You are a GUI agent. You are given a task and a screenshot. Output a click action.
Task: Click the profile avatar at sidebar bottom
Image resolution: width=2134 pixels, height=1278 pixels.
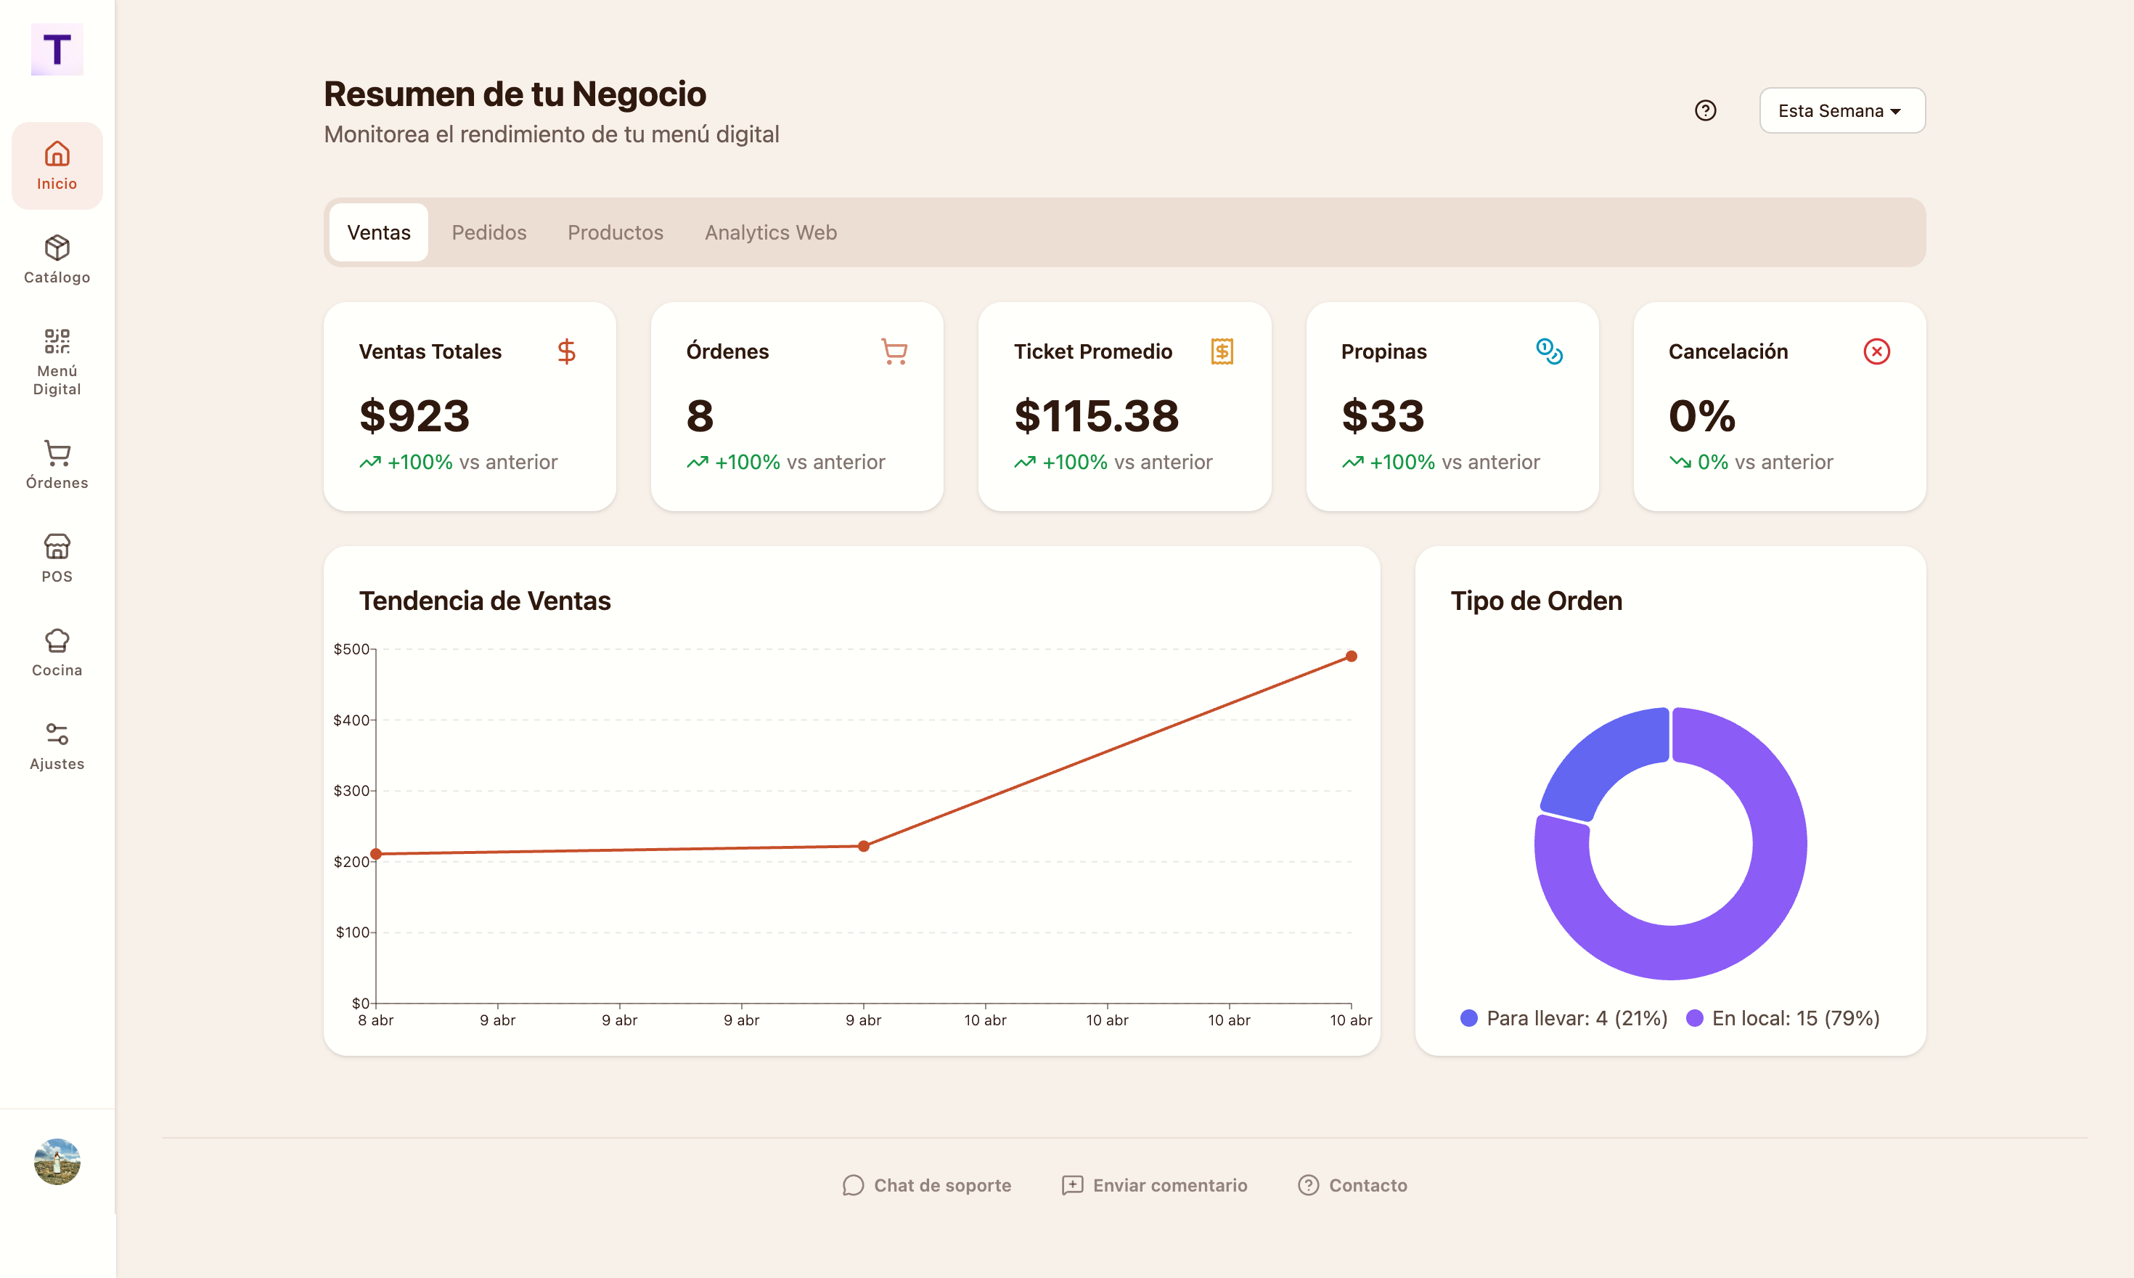tap(57, 1163)
